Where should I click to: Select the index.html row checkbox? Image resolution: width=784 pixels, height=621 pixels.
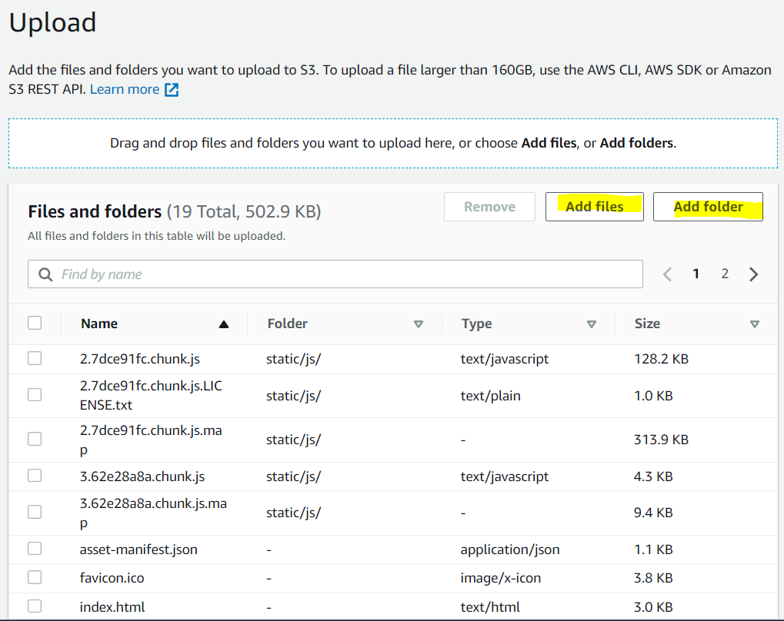(35, 606)
